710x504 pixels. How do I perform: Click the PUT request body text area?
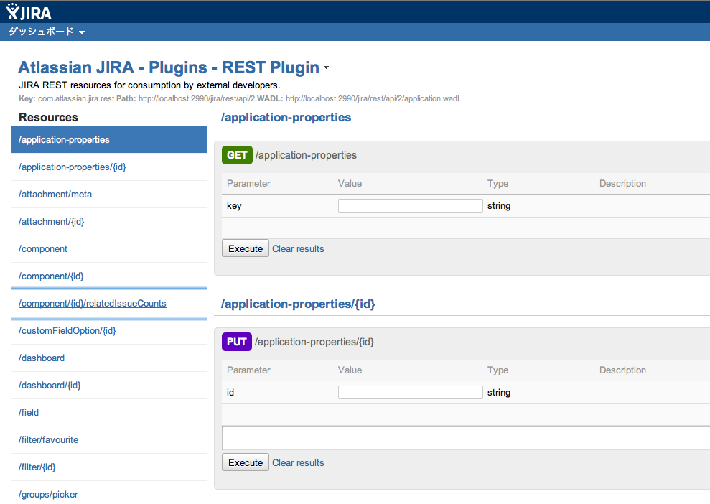[x=465, y=438]
